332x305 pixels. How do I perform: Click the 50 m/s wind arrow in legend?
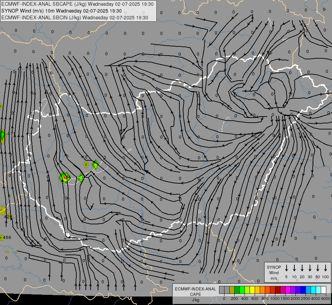pyautogui.click(x=318, y=268)
